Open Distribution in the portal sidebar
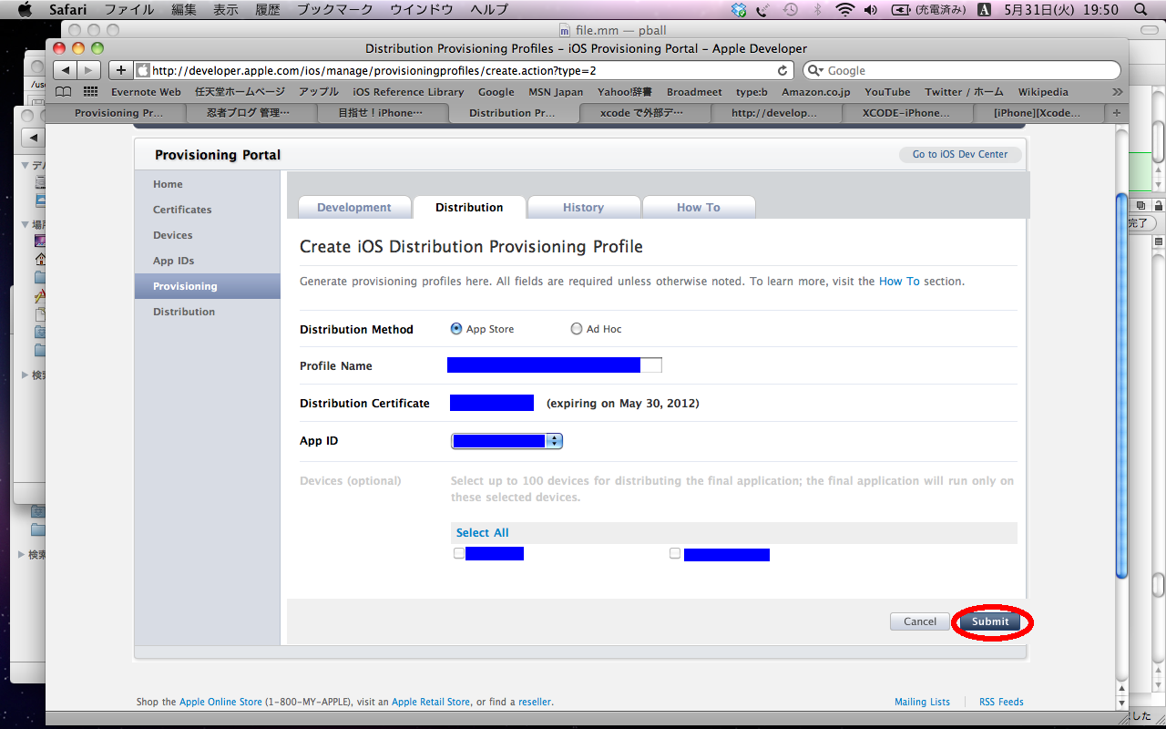 point(184,312)
